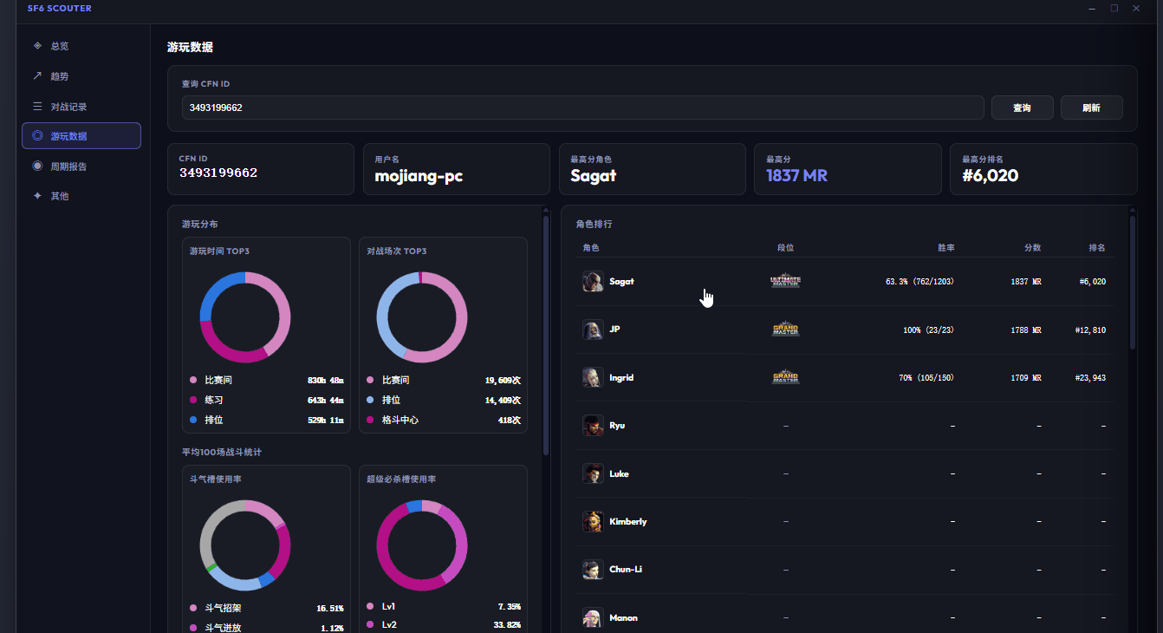The height and width of the screenshot is (633, 1163).
Task: Click the "SF6 SCOUTER" window title
Action: (59, 9)
